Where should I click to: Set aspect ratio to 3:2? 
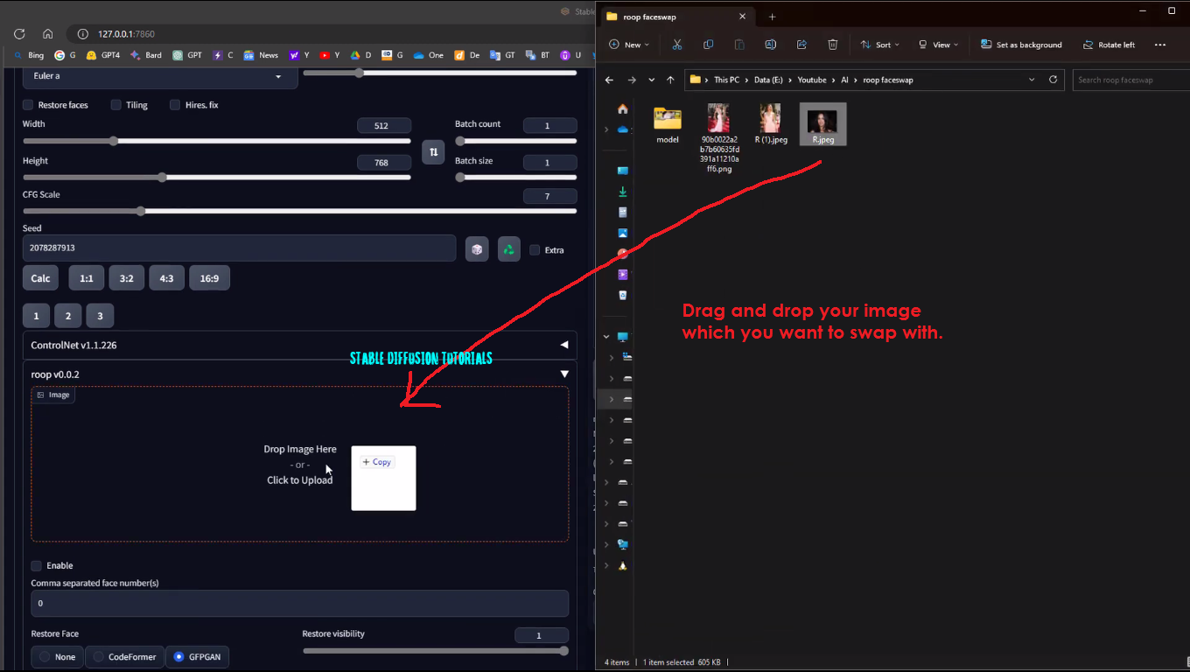pos(127,278)
